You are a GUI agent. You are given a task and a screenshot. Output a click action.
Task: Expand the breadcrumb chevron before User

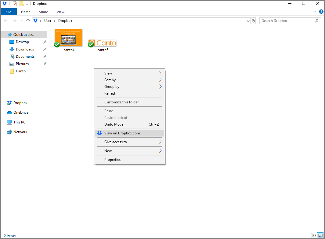pyautogui.click(x=41, y=21)
